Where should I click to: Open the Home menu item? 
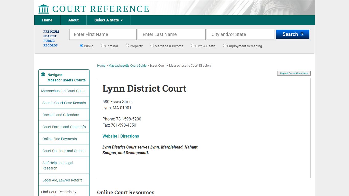tap(47, 20)
